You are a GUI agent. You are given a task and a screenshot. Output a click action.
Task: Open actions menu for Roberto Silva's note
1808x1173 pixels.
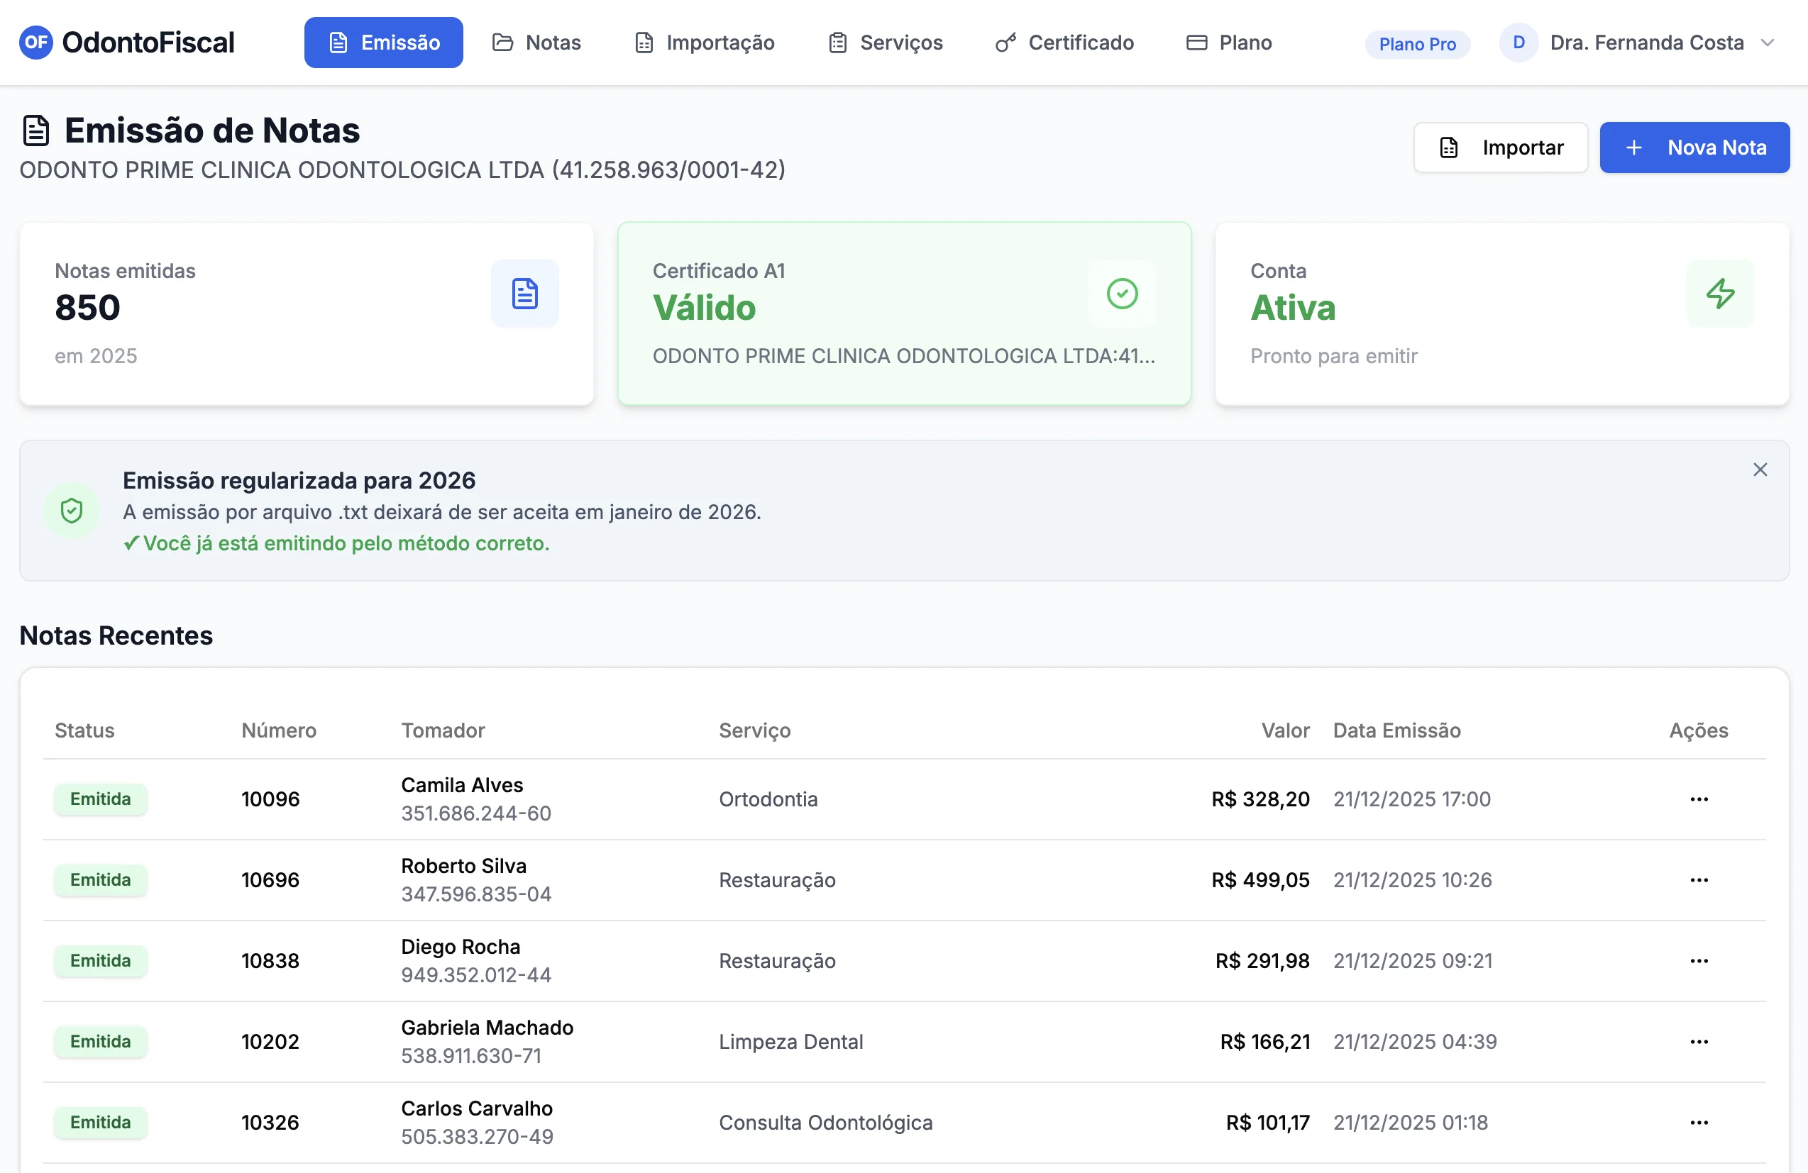[x=1699, y=880]
